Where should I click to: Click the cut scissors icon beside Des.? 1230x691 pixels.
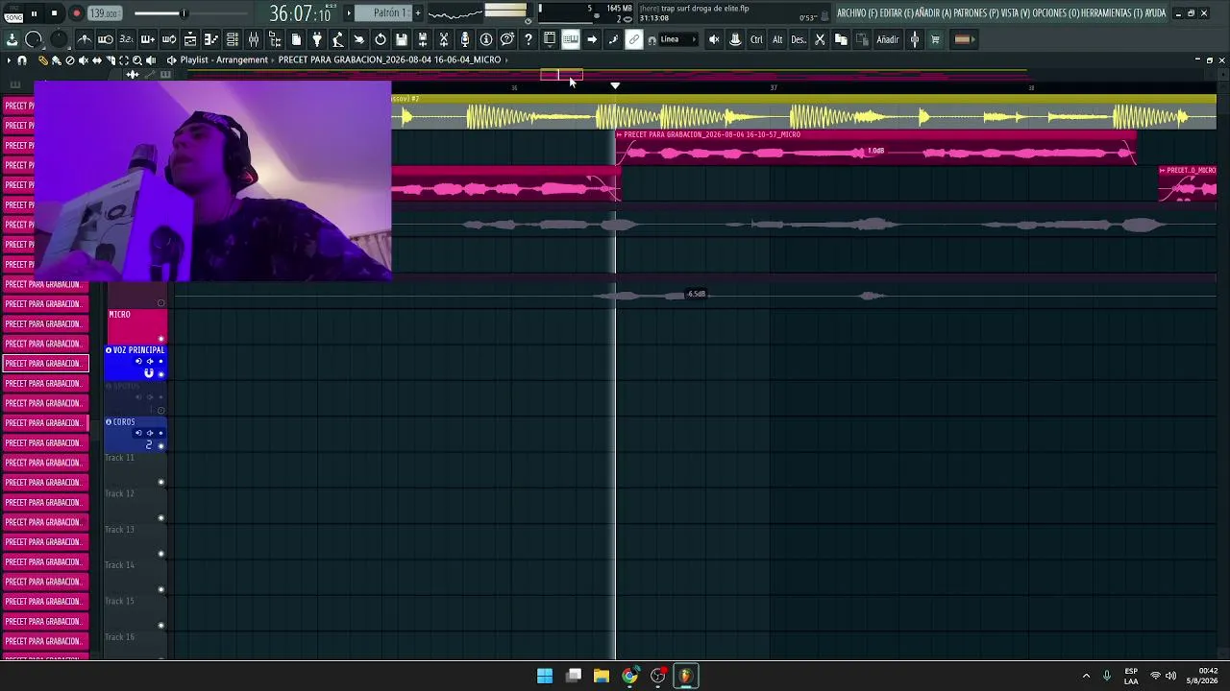[x=820, y=39]
